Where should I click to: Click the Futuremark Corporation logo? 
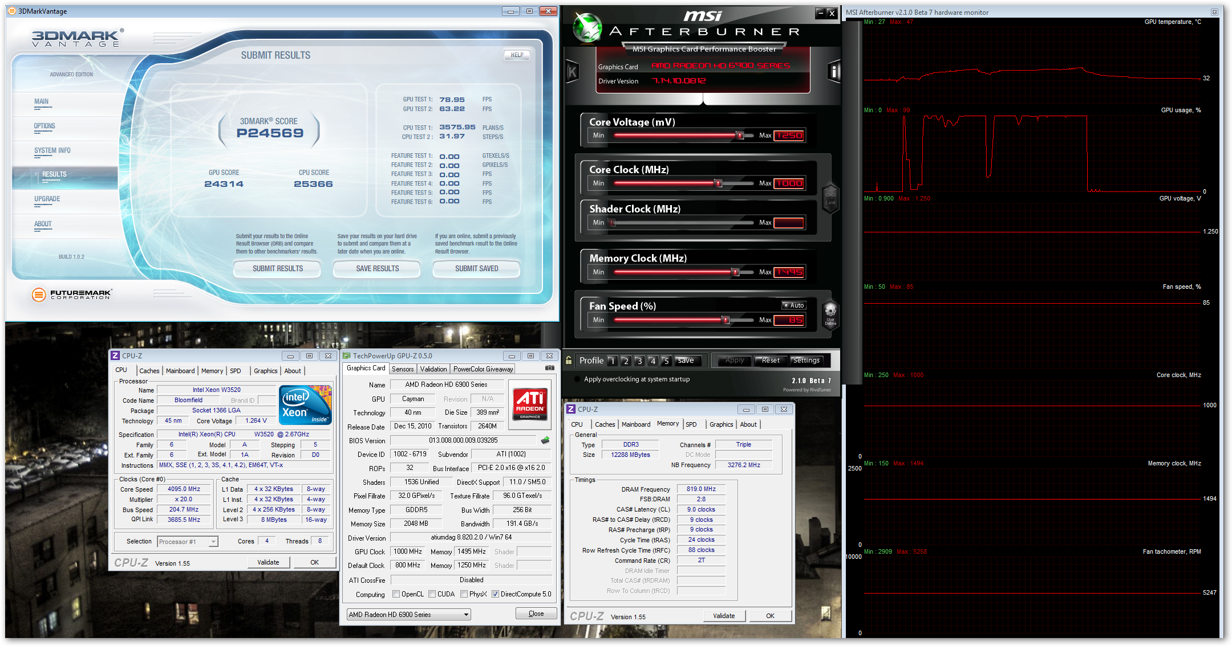point(71,295)
